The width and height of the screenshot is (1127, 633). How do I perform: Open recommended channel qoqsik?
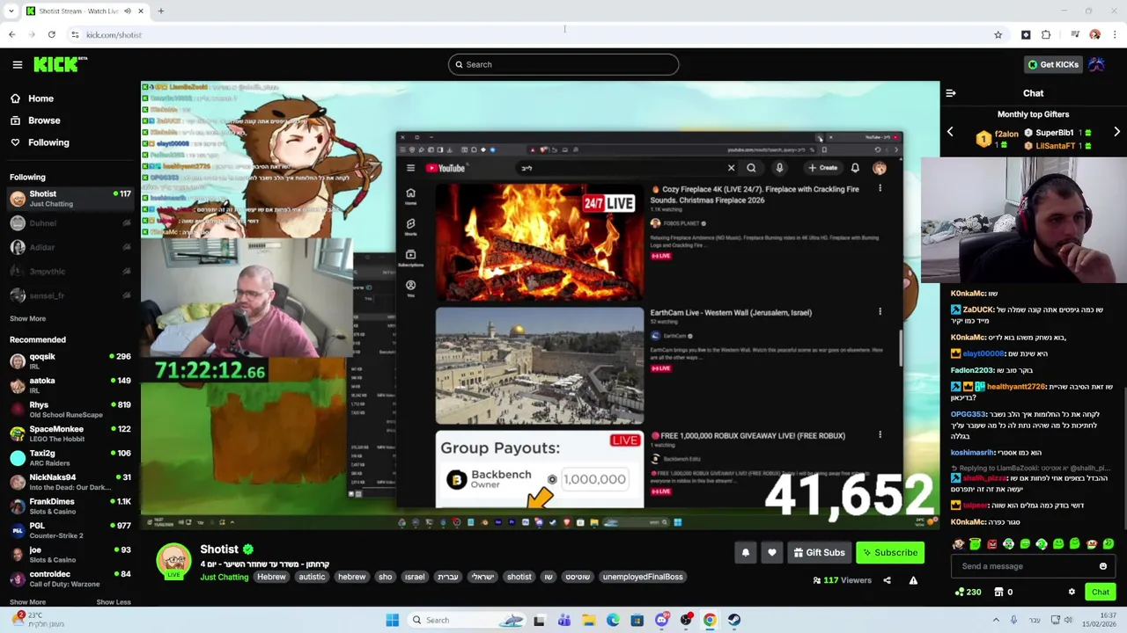(x=70, y=361)
